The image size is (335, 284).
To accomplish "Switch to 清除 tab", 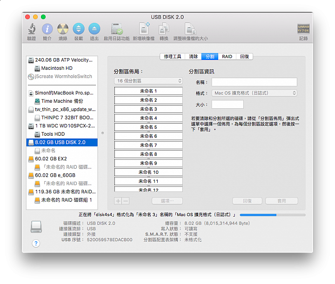I will [193, 57].
